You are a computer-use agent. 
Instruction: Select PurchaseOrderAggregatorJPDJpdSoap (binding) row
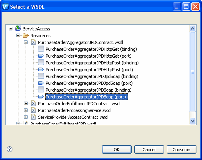coord(92,76)
